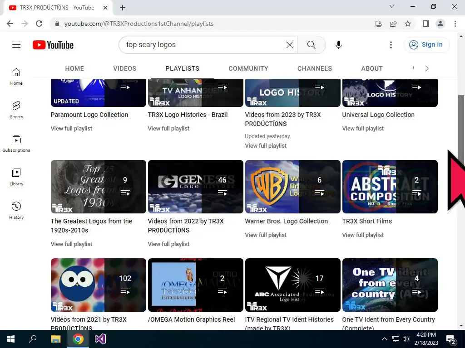View full playlist for Warner Bros. Logo Collection
465x348 pixels.
point(266,235)
